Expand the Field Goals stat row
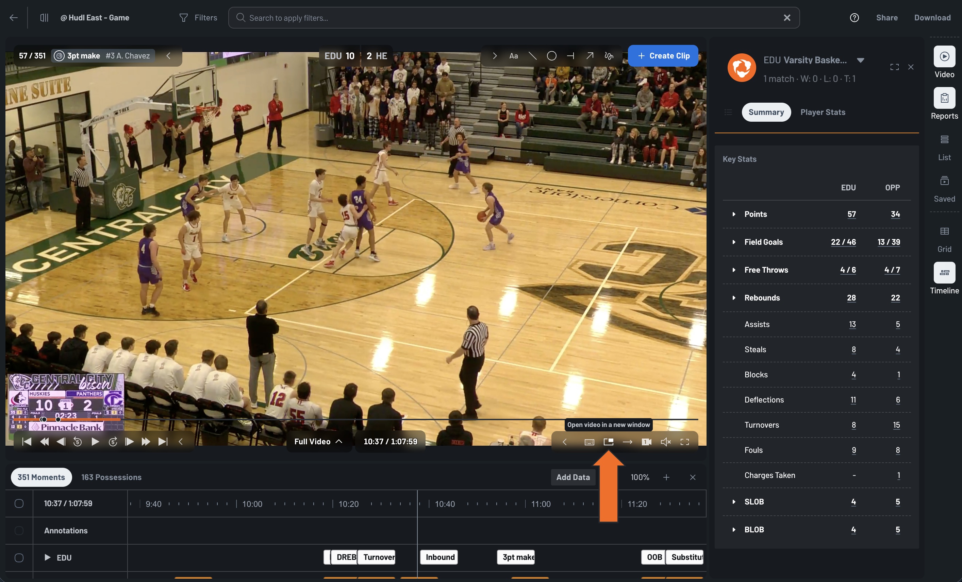962x582 pixels. click(x=734, y=242)
